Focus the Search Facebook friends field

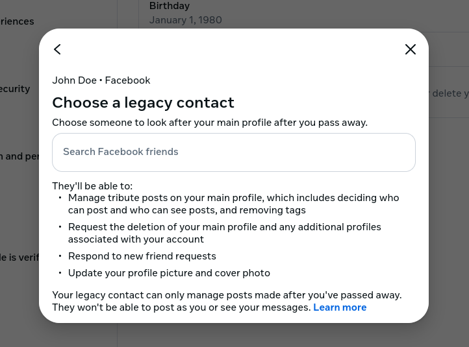click(234, 152)
